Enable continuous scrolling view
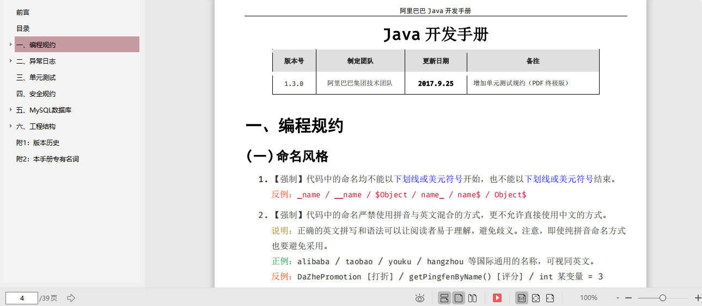This screenshot has height=306, width=702. click(444, 298)
